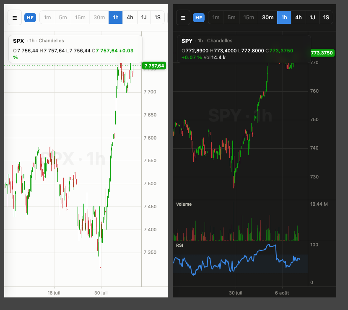Click the 773,3750 current price tag
The width and height of the screenshot is (348, 310).
click(322, 53)
